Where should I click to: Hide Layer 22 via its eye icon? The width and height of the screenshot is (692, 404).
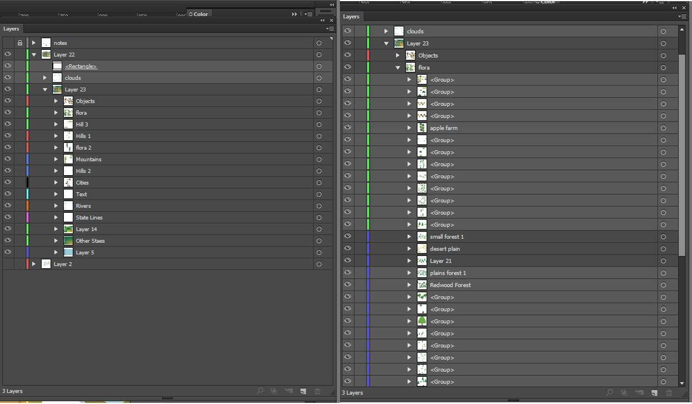(x=8, y=54)
